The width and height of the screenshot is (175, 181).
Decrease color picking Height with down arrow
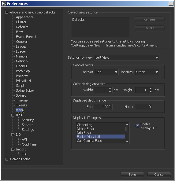[151, 91]
